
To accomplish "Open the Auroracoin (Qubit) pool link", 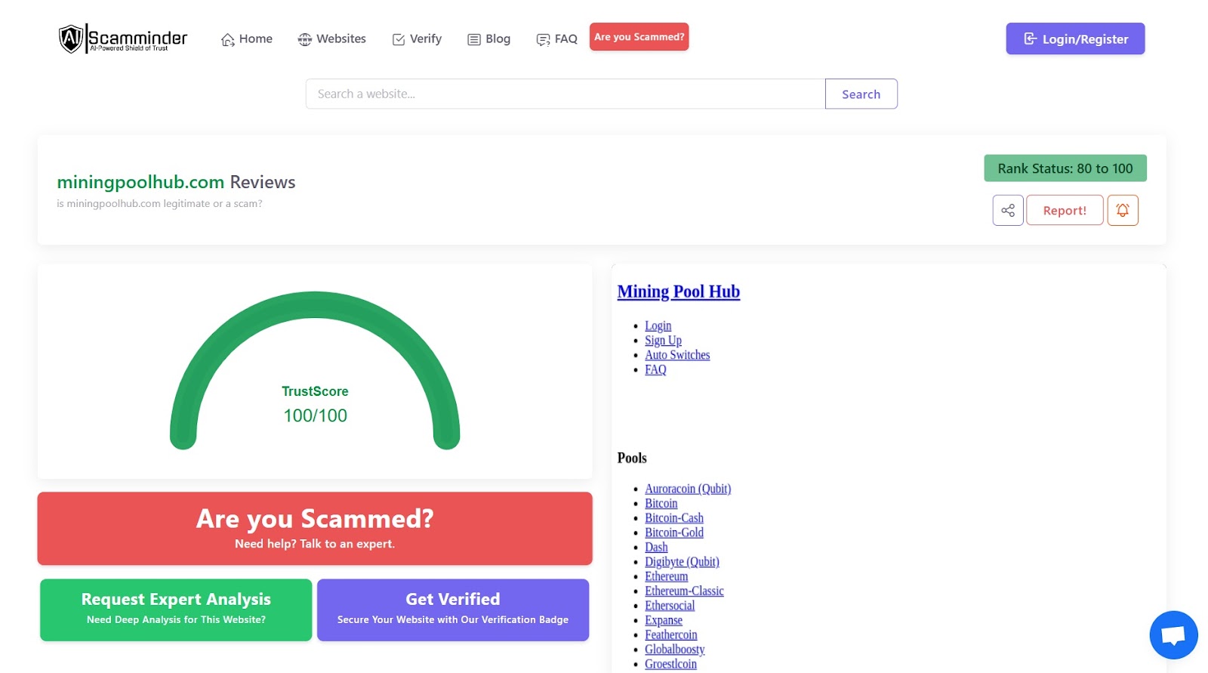I will click(x=688, y=489).
